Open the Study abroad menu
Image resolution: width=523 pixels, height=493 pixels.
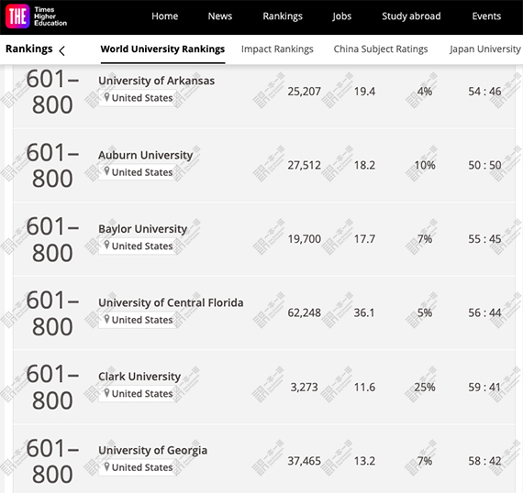tap(411, 16)
